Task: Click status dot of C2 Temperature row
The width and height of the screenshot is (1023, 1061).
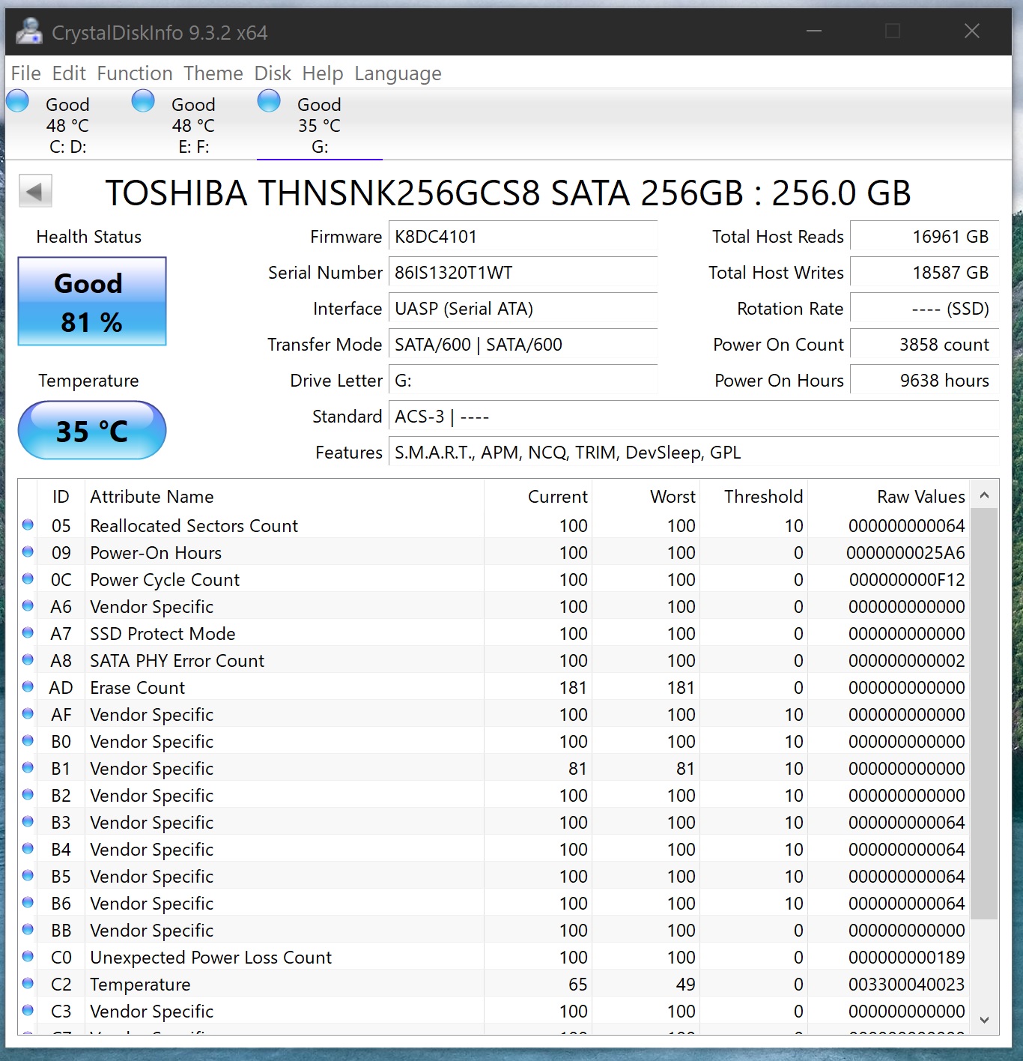Action: [x=28, y=983]
